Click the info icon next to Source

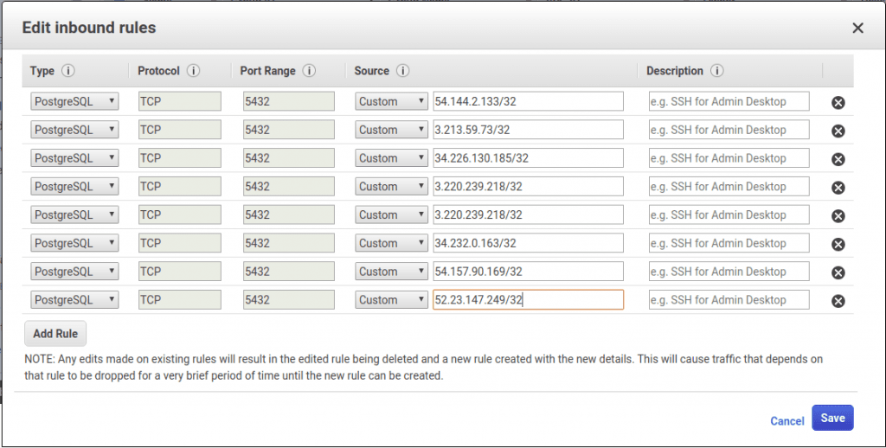click(x=403, y=71)
